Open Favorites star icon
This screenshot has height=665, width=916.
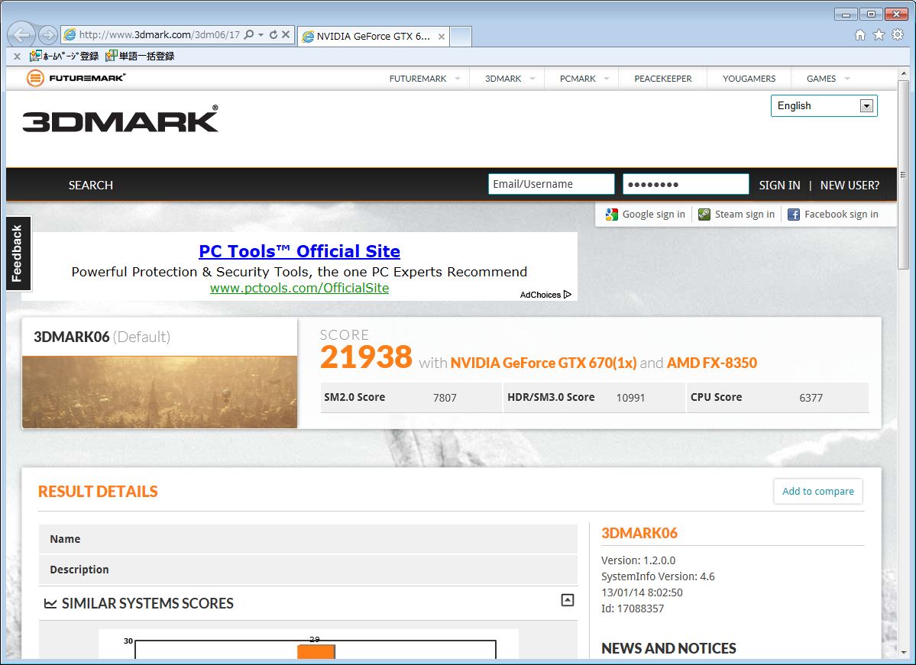[x=879, y=34]
